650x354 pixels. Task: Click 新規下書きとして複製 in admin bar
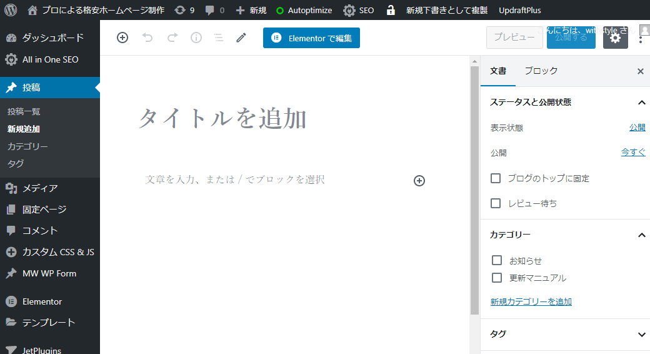[446, 10]
